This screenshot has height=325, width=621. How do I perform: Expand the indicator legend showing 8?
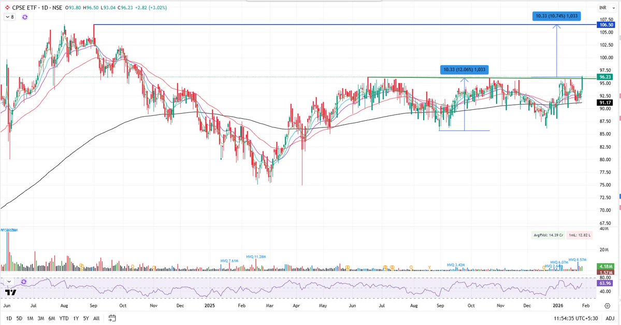tap(10, 17)
